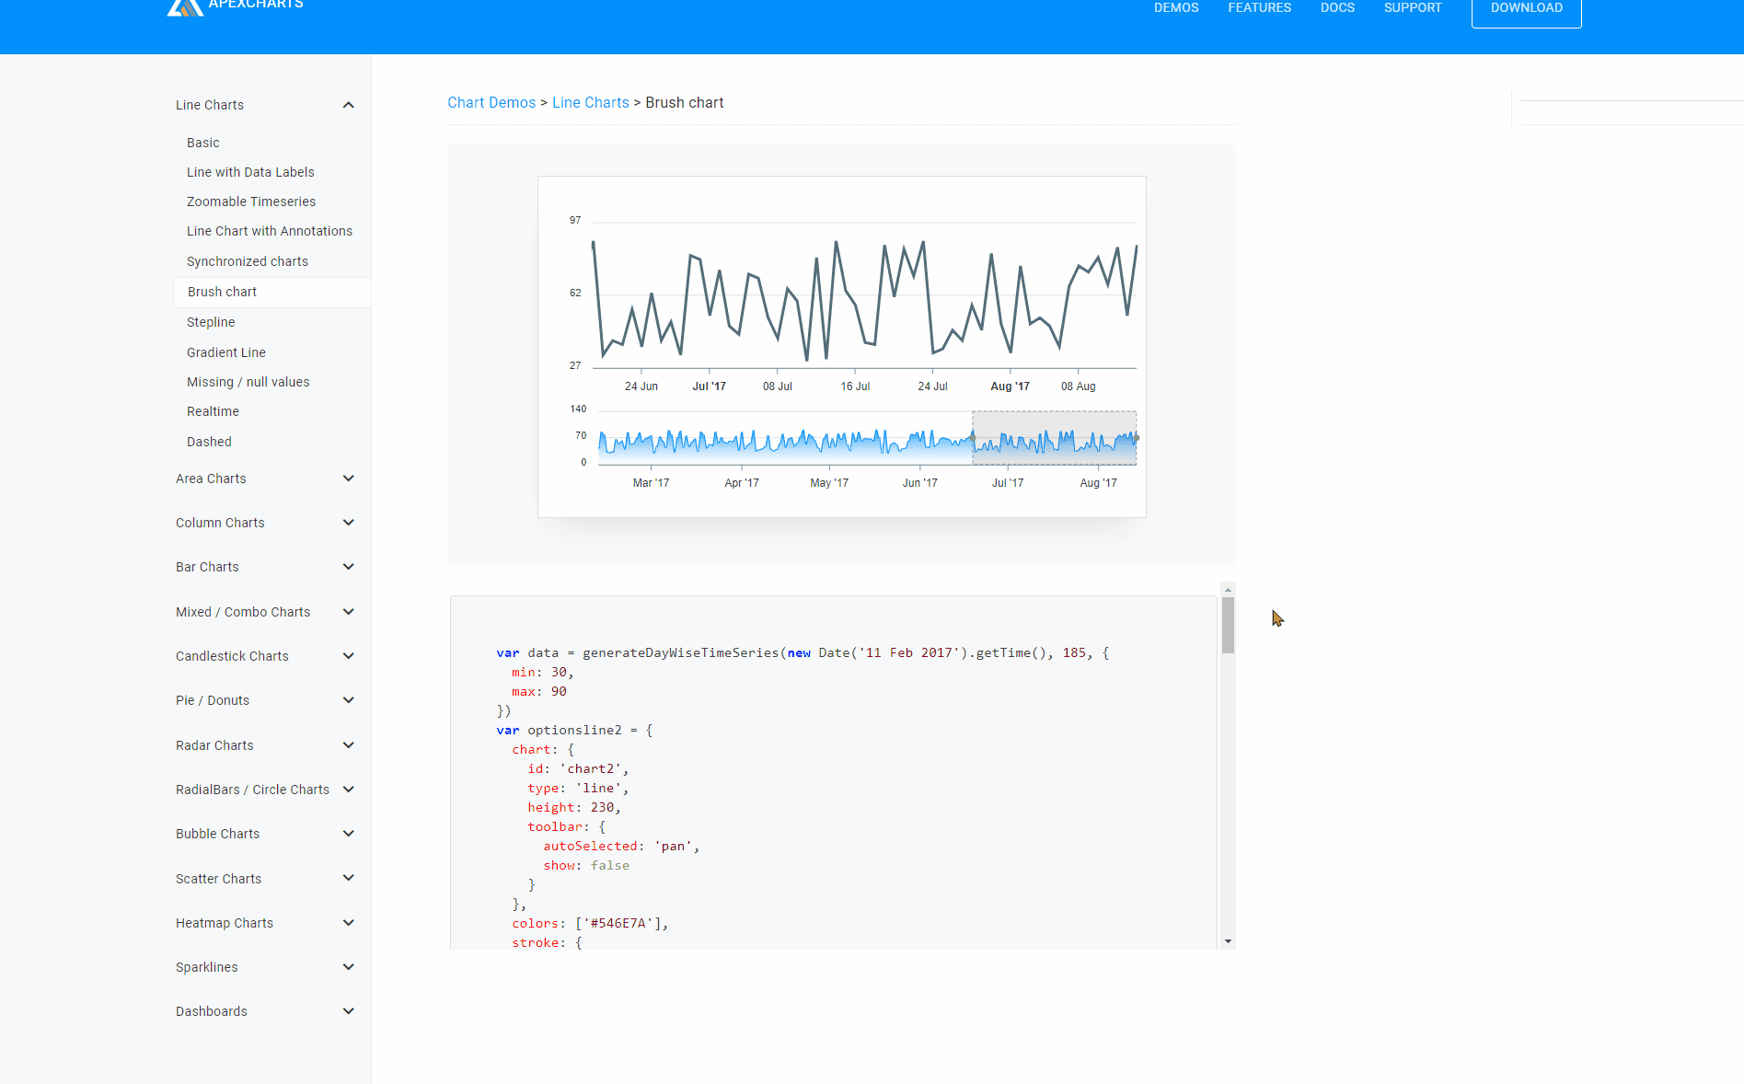Expand the Heatmap Charts section
This screenshot has height=1084, width=1744.
point(349,923)
